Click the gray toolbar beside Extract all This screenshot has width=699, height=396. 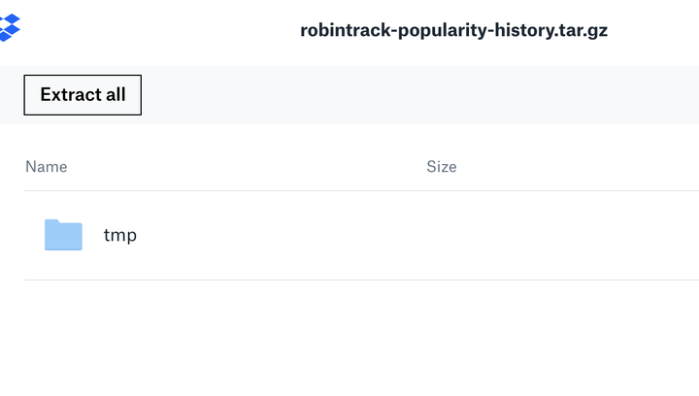[x=419, y=95]
